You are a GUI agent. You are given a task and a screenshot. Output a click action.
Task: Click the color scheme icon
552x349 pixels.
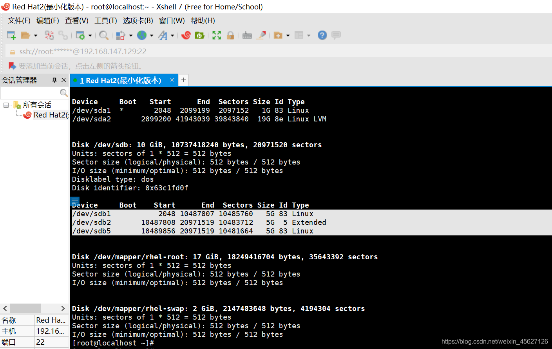pos(121,36)
